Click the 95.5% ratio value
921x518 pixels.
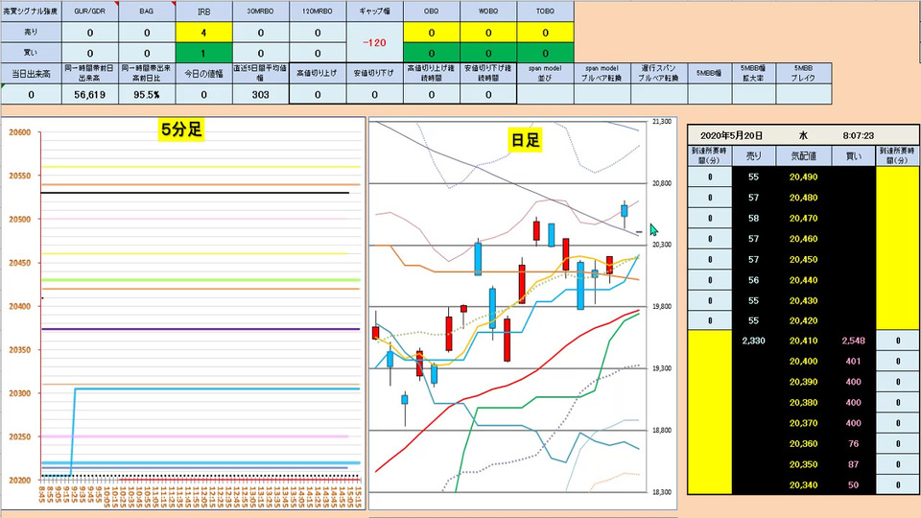pyautogui.click(x=147, y=95)
